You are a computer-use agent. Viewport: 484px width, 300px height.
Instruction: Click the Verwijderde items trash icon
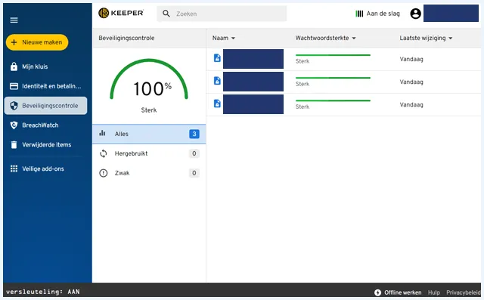[14, 144]
